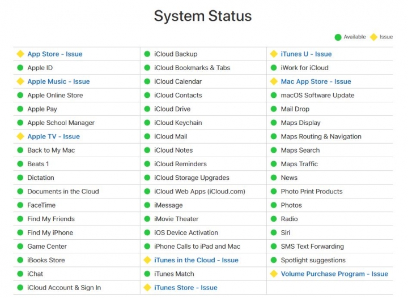Select the Apple School Manager entry
This screenshot has height=298, width=408.
[61, 123]
